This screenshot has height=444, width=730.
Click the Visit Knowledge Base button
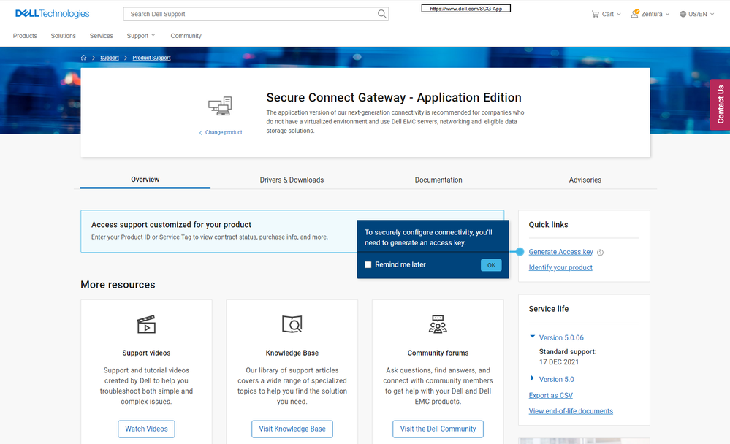pos(292,429)
